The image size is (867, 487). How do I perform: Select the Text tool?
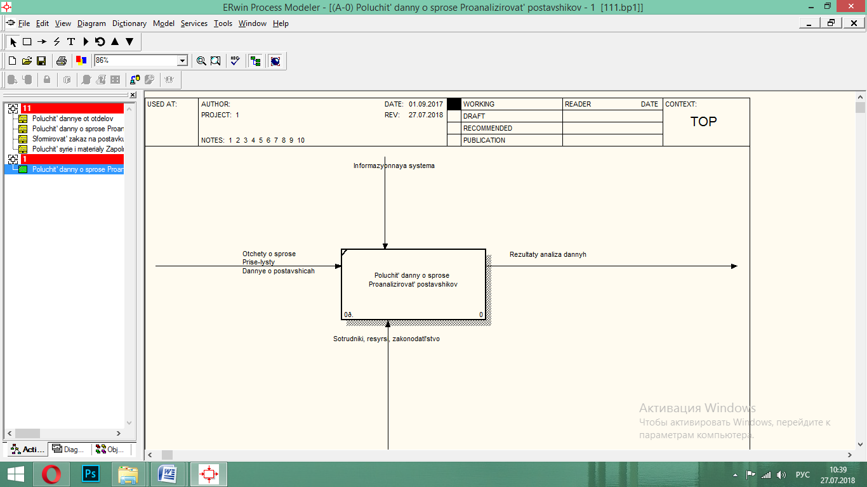tap(71, 42)
